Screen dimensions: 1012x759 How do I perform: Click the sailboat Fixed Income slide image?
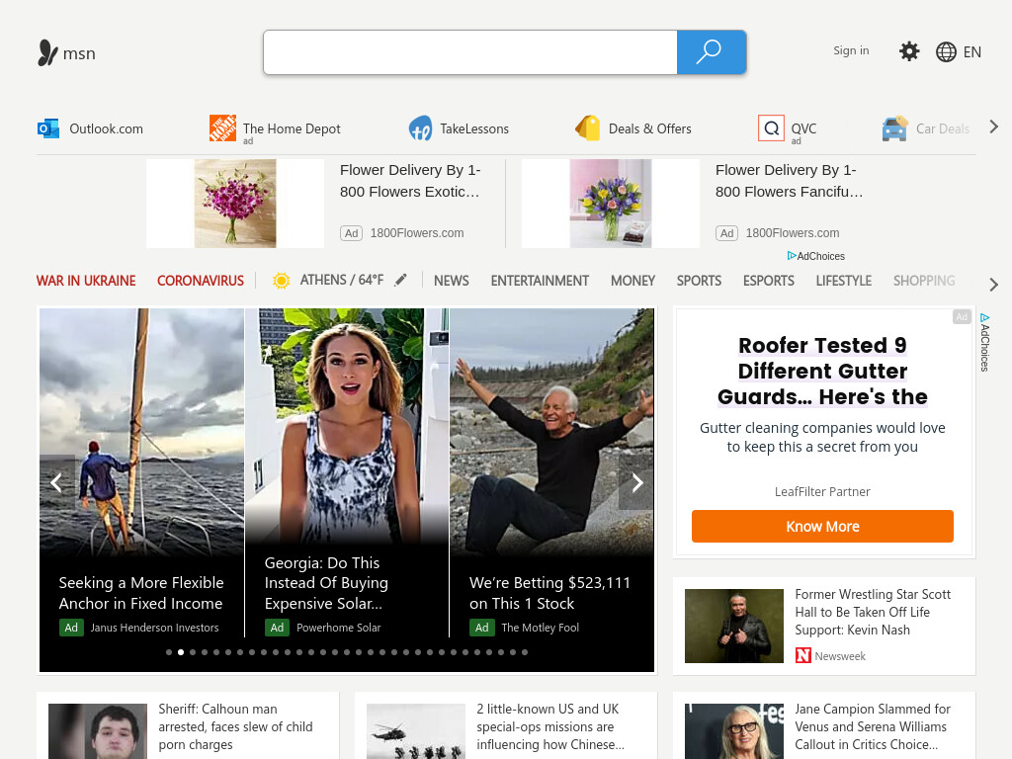[142, 433]
